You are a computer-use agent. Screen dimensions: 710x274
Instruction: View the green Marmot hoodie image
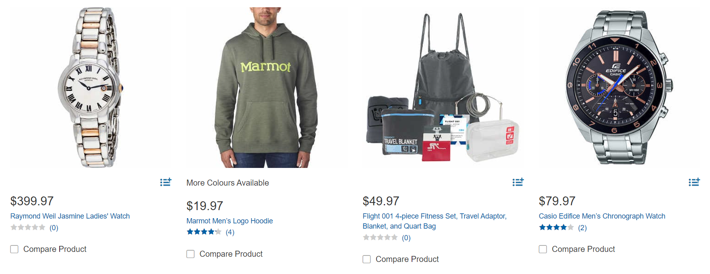(x=266, y=87)
